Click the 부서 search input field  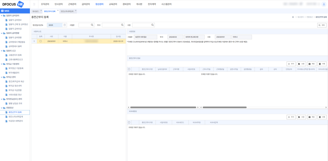pyautogui.click(x=111, y=25)
